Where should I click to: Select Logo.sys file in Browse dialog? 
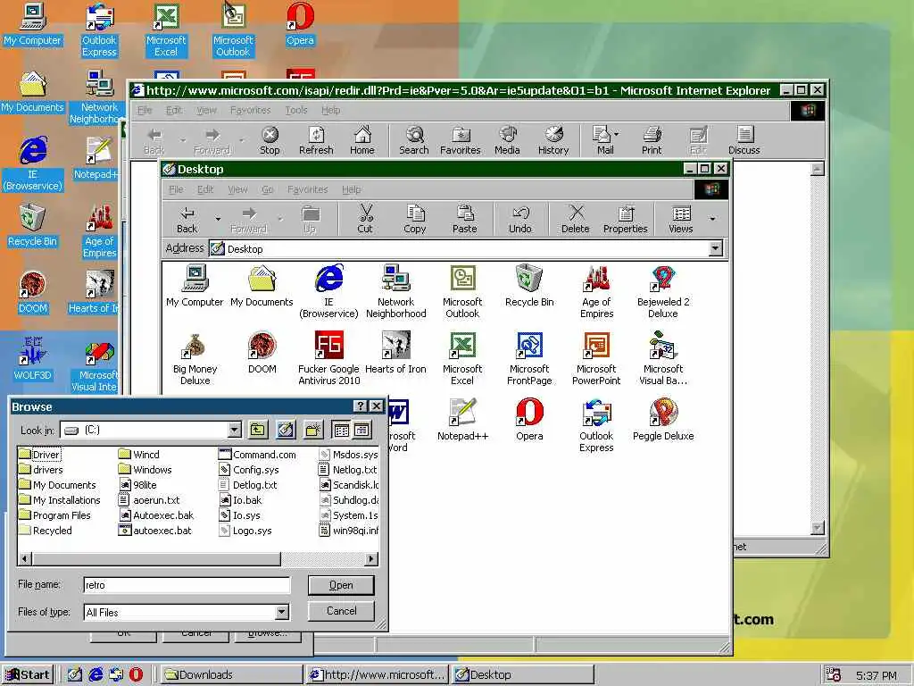tap(245, 531)
